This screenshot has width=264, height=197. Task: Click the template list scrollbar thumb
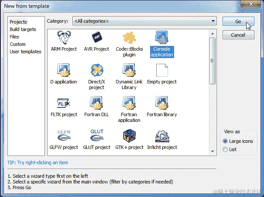pyautogui.click(x=212, y=61)
